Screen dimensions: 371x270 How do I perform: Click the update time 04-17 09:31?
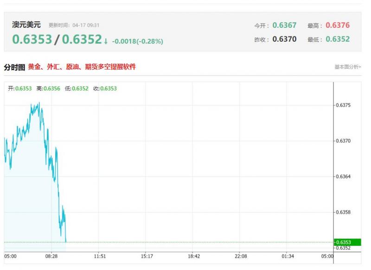point(86,25)
